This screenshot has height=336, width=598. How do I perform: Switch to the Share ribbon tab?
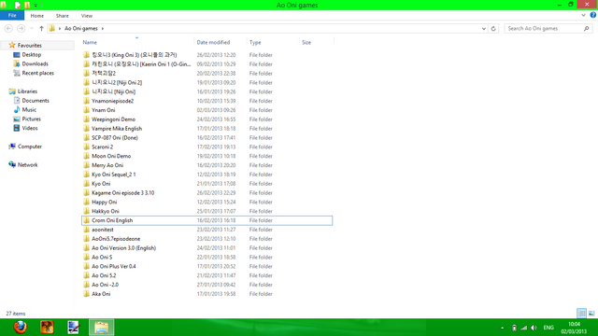click(63, 16)
